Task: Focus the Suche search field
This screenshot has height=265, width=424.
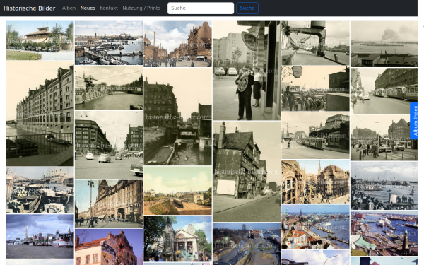Action: (x=201, y=8)
